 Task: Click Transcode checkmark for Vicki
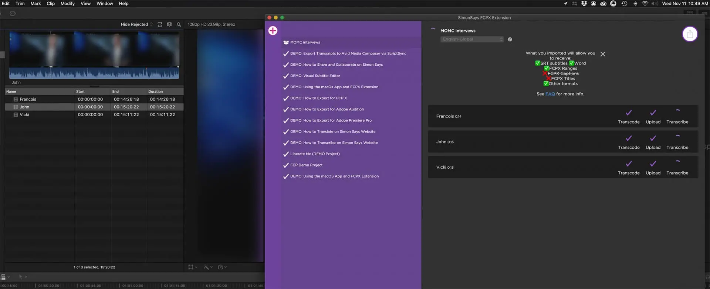click(x=629, y=164)
